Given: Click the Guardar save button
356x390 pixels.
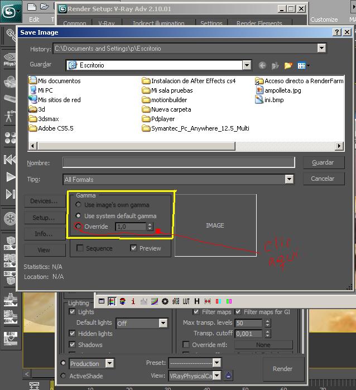Looking at the screenshot, I should (324, 162).
